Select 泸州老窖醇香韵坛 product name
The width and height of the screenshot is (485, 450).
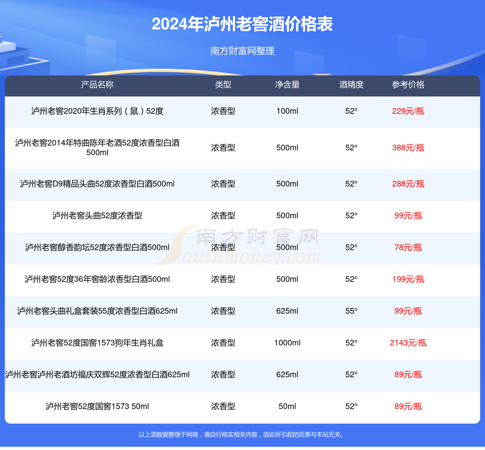pyautogui.click(x=97, y=247)
